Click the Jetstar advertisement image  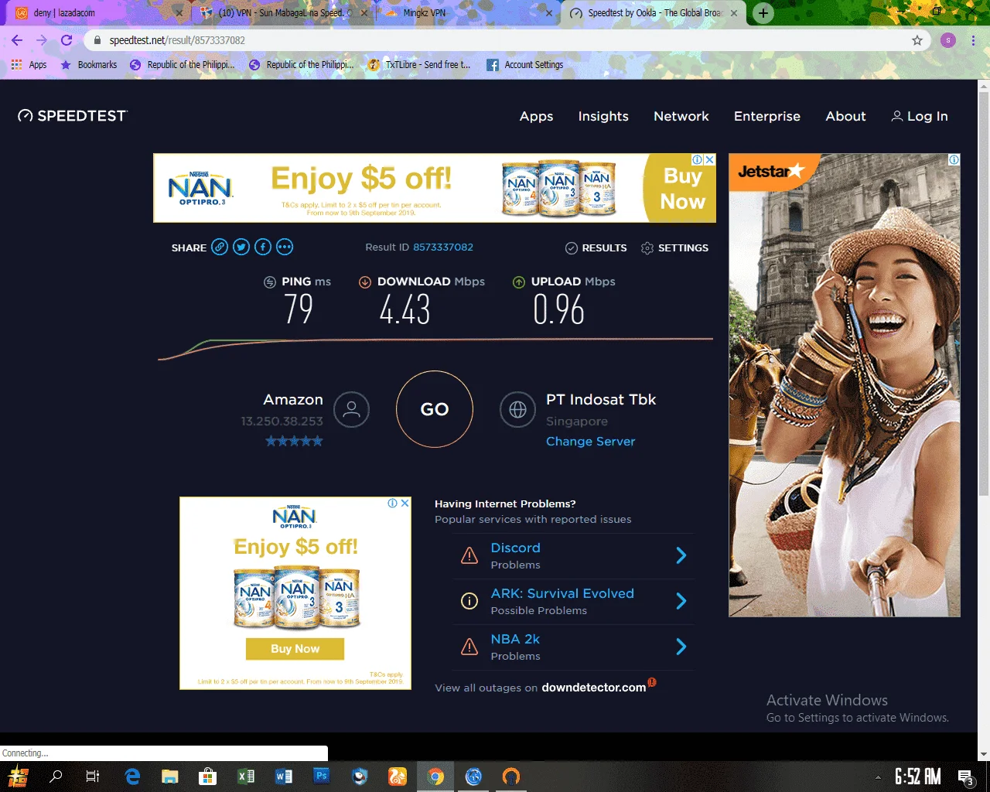[x=845, y=385]
